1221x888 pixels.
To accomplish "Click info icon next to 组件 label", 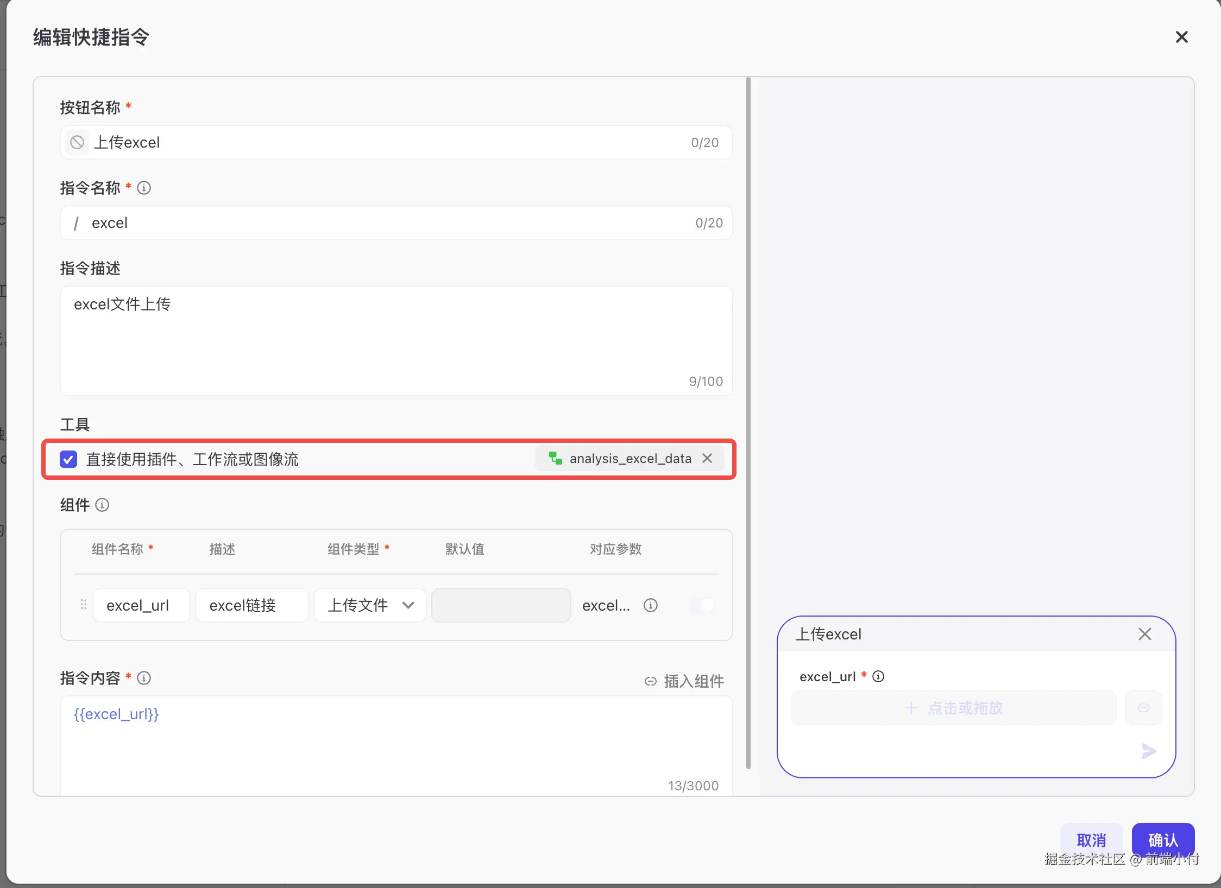I will pyautogui.click(x=102, y=505).
